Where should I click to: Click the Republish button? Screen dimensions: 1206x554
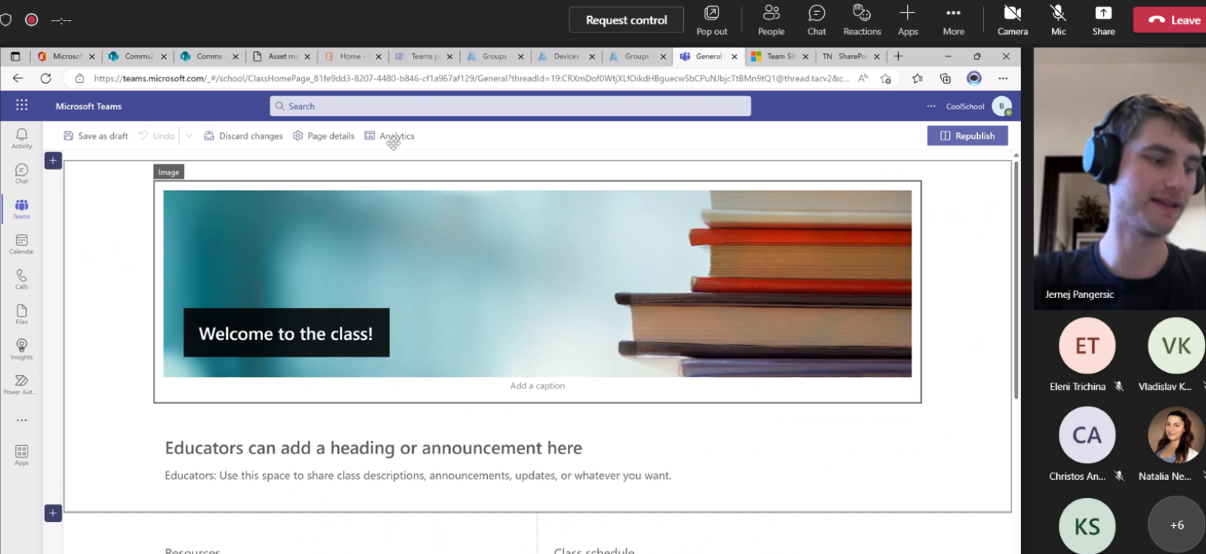pos(967,136)
